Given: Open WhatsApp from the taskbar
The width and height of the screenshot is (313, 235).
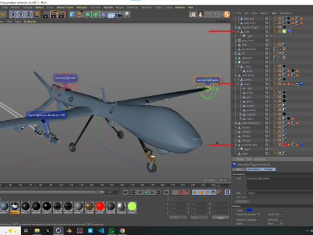Looking at the screenshot, I should pos(112,230).
